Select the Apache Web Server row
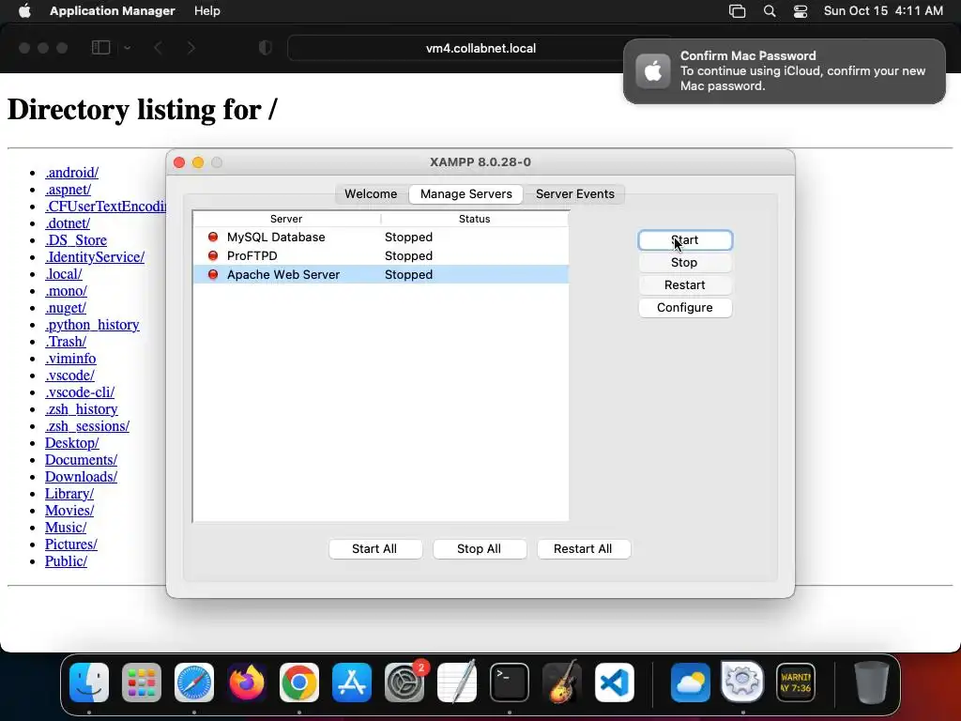The image size is (961, 721). coord(381,275)
